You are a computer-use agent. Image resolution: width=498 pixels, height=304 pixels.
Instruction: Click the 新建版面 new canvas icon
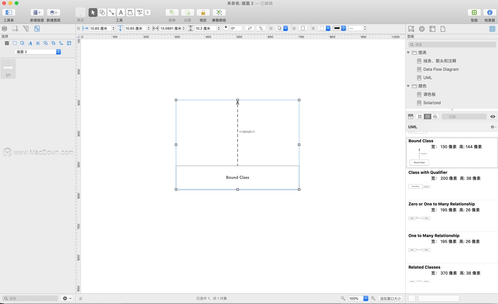point(37,12)
